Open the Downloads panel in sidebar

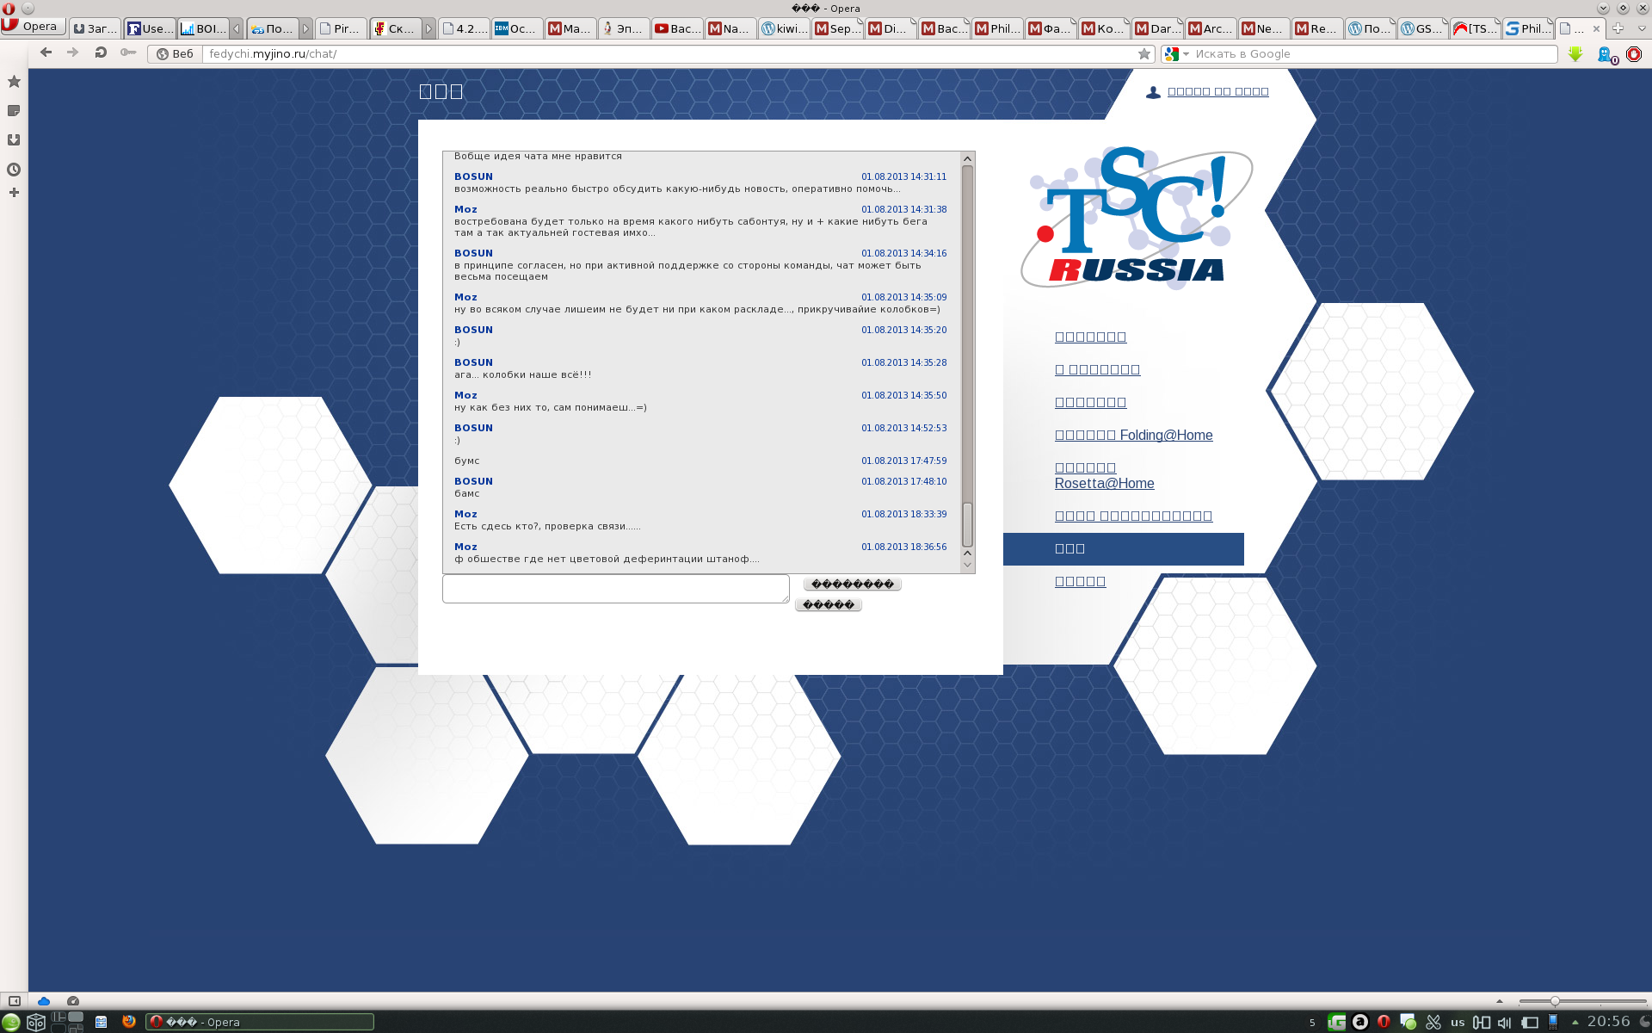point(14,140)
